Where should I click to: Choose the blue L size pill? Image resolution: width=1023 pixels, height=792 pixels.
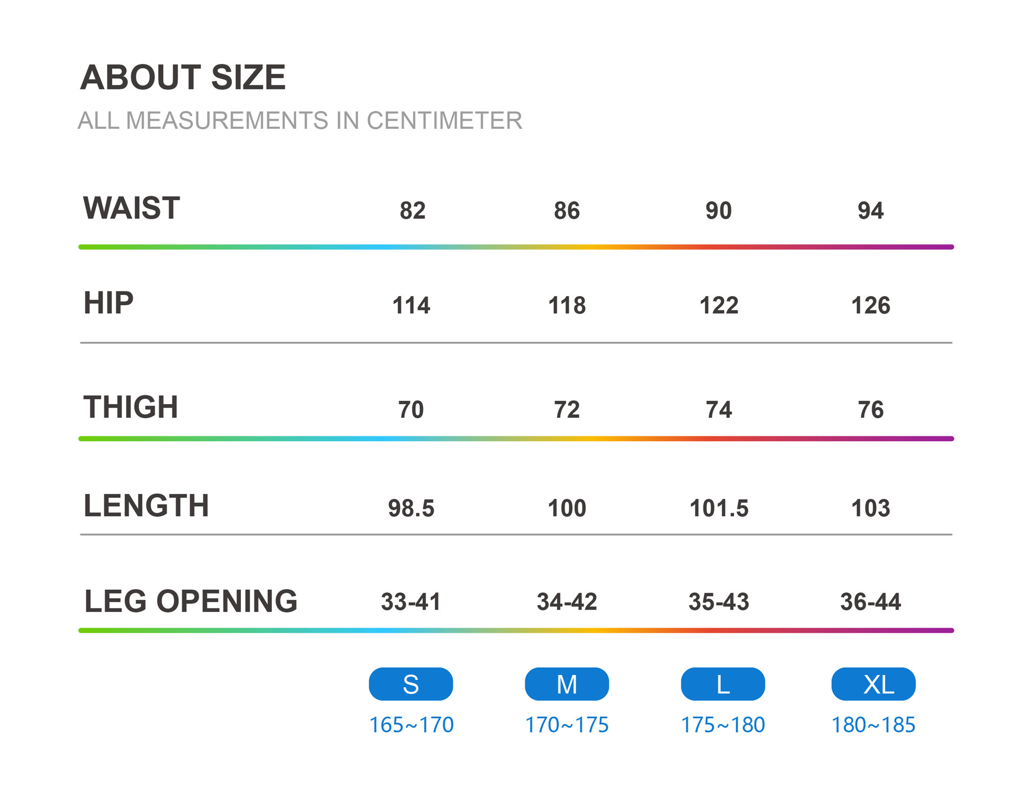click(x=723, y=684)
